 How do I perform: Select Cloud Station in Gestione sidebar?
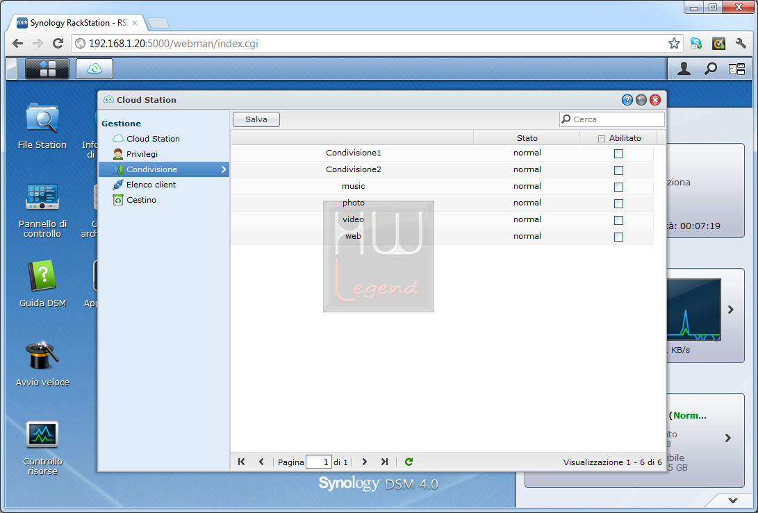(153, 139)
